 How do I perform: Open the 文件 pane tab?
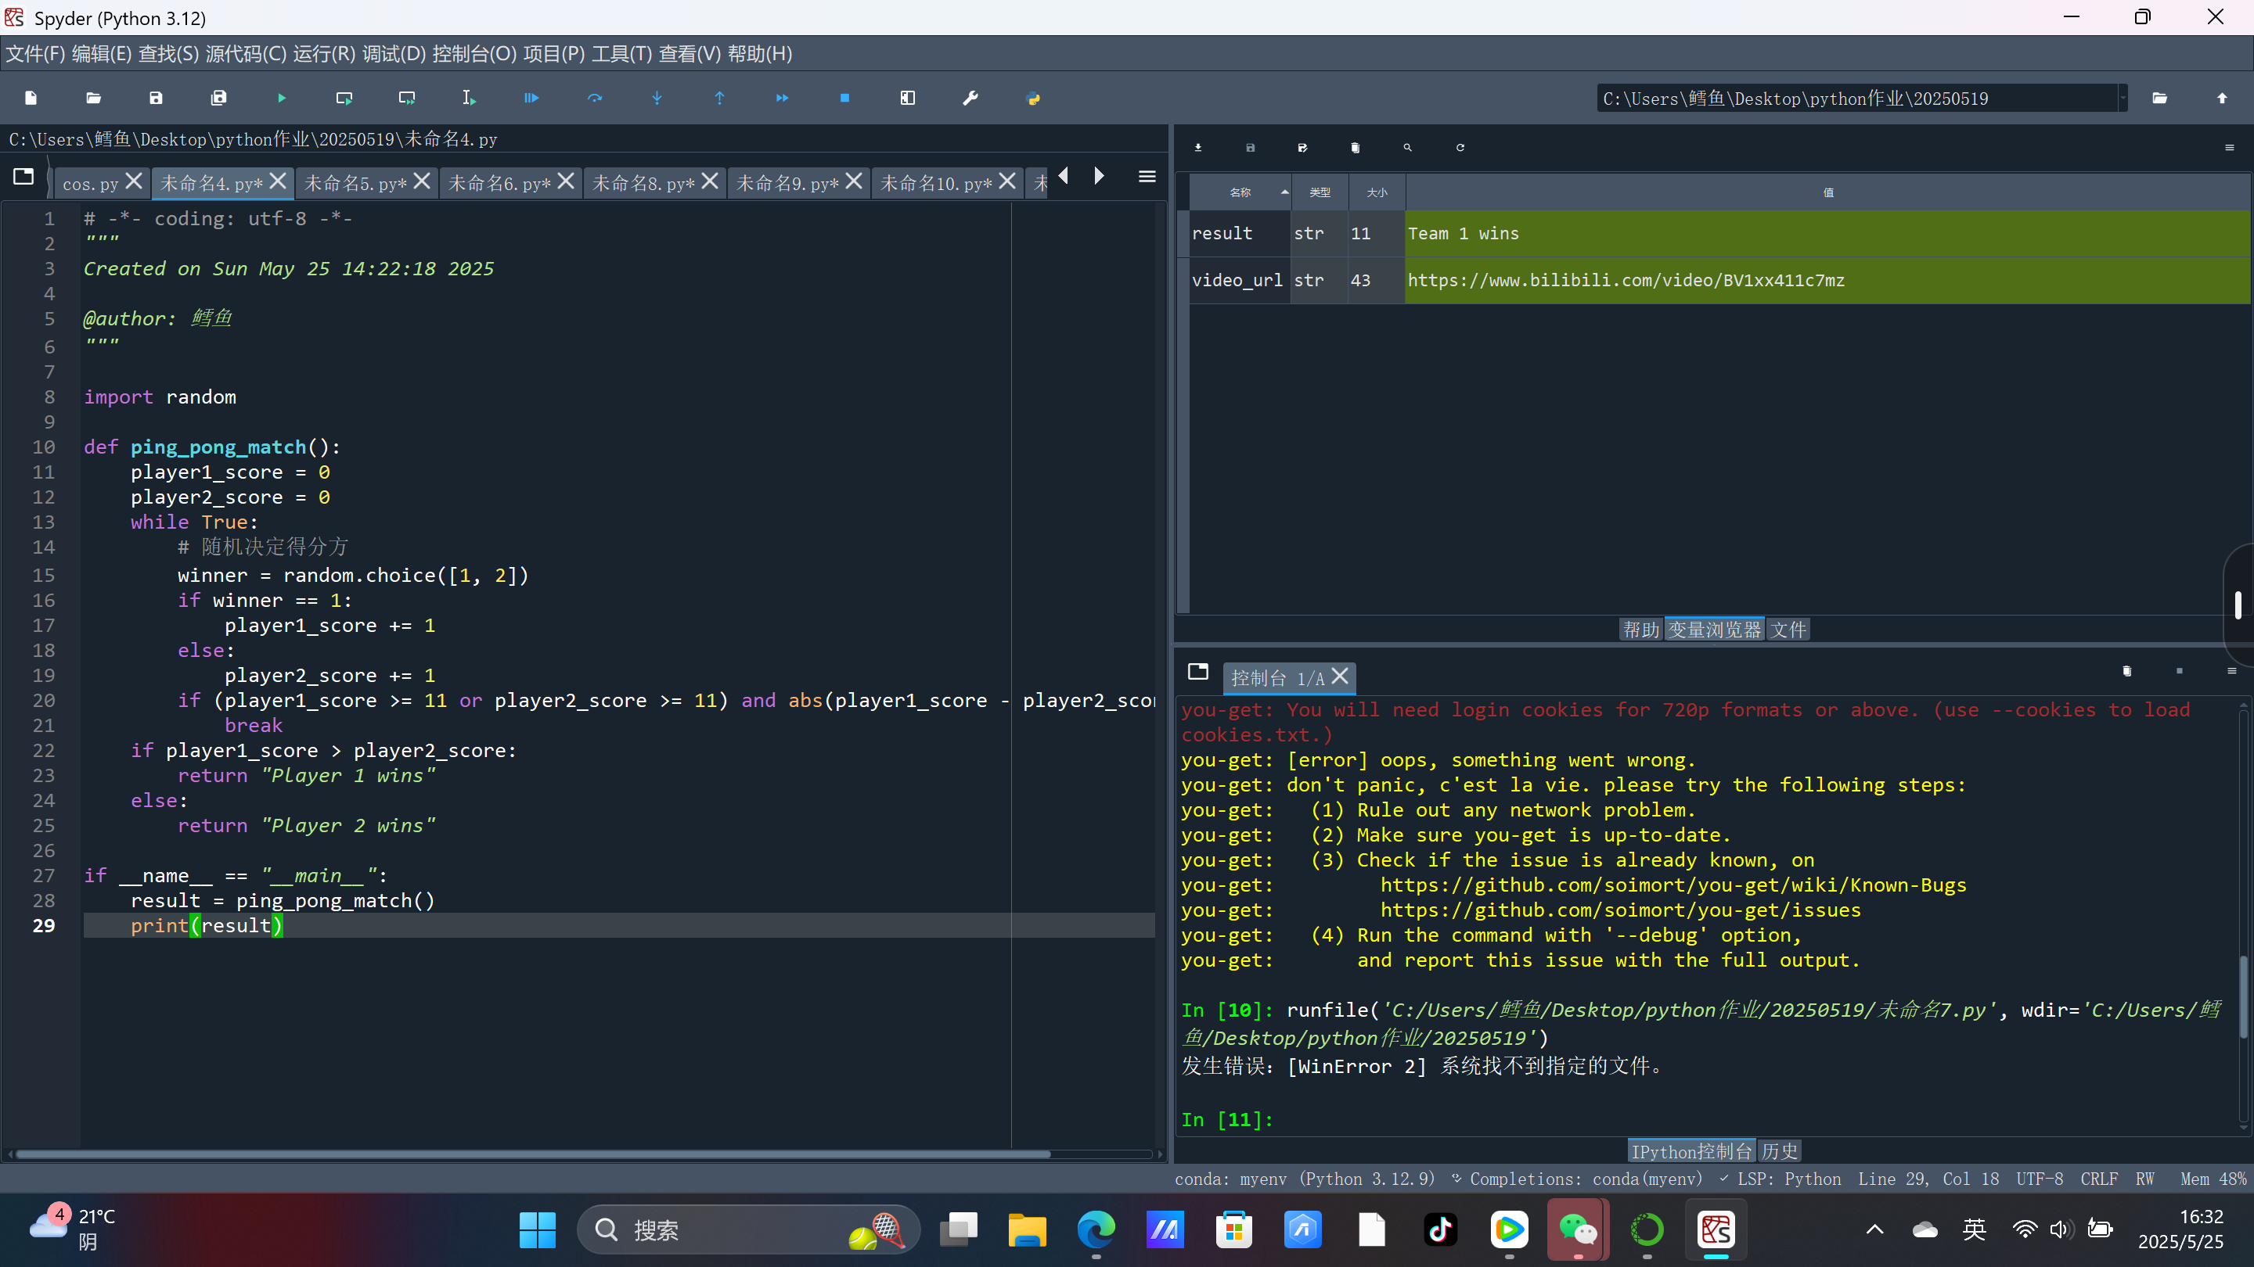coord(1788,630)
